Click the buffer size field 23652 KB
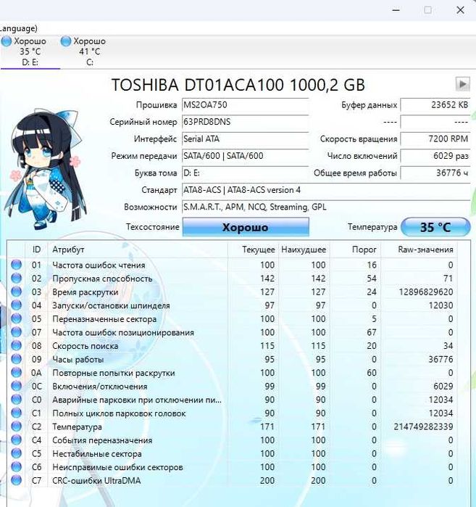The image size is (476, 507). (x=435, y=105)
